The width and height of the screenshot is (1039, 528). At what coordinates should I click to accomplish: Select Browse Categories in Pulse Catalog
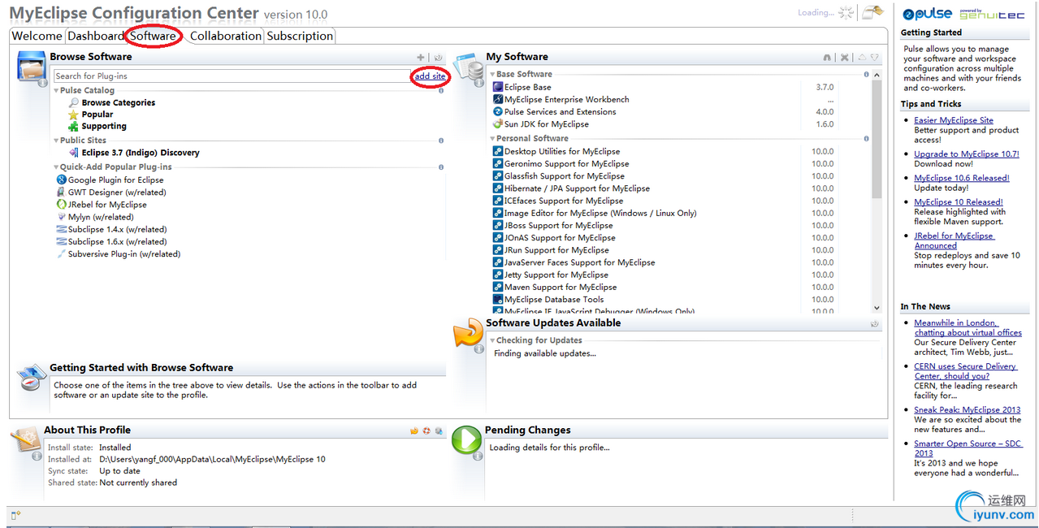(x=119, y=103)
